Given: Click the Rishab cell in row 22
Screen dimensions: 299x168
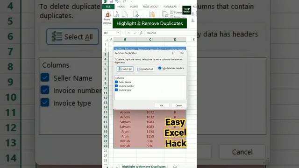Looking at the screenshot, I should tap(125, 146).
